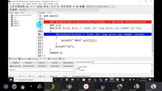This screenshot has width=162, height=91.
Task: Open the AStyle menu
Action: coord(45,4)
